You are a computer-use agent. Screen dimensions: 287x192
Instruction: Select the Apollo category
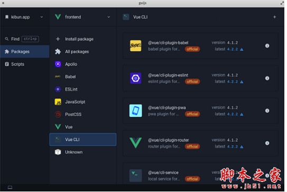point(83,64)
